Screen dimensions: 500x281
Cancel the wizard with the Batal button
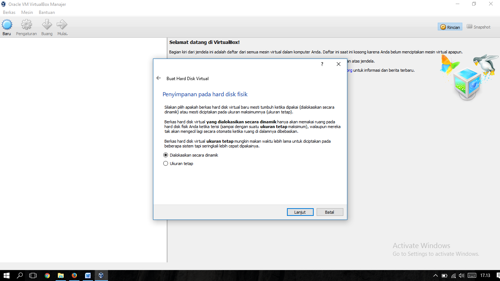(329, 212)
